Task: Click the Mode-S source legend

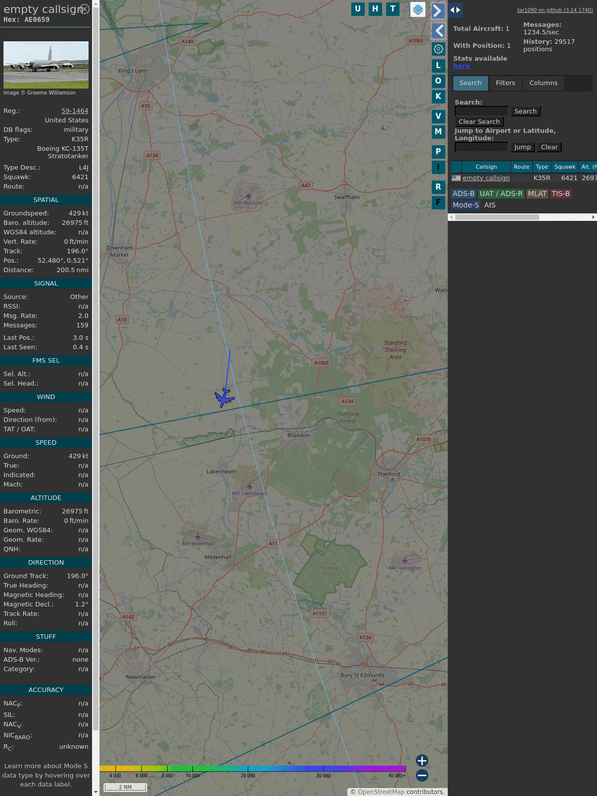Action: (466, 205)
